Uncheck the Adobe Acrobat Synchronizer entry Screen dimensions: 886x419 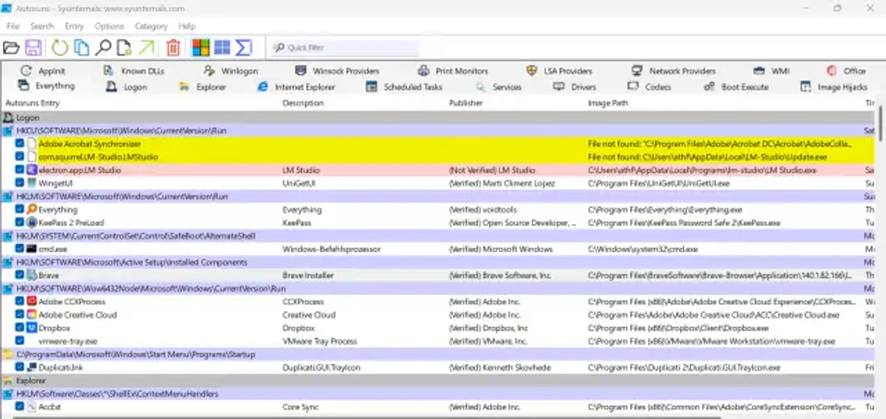(19, 144)
